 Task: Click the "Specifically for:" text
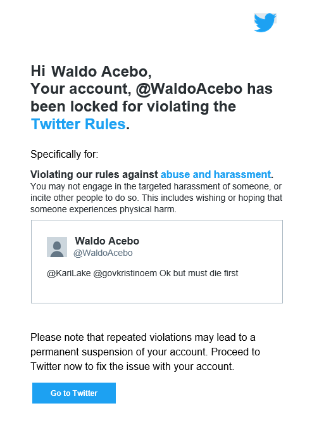coord(65,155)
